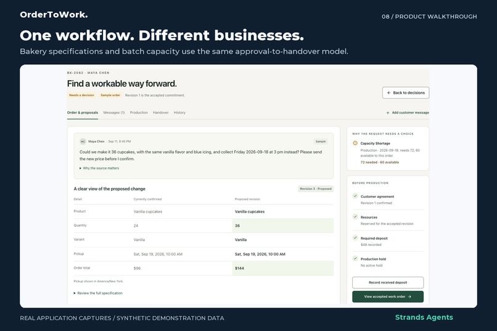497x331 pixels.
Task: Click the Sample tag in message card
Action: [321, 142]
